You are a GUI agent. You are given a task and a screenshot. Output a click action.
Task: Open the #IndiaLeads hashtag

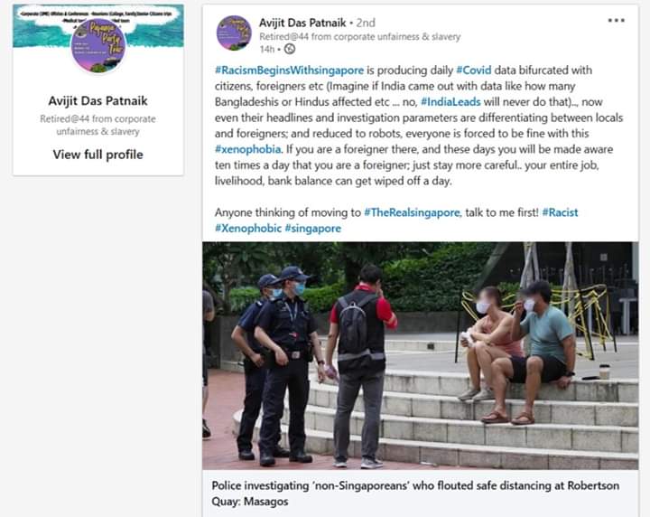[450, 101]
